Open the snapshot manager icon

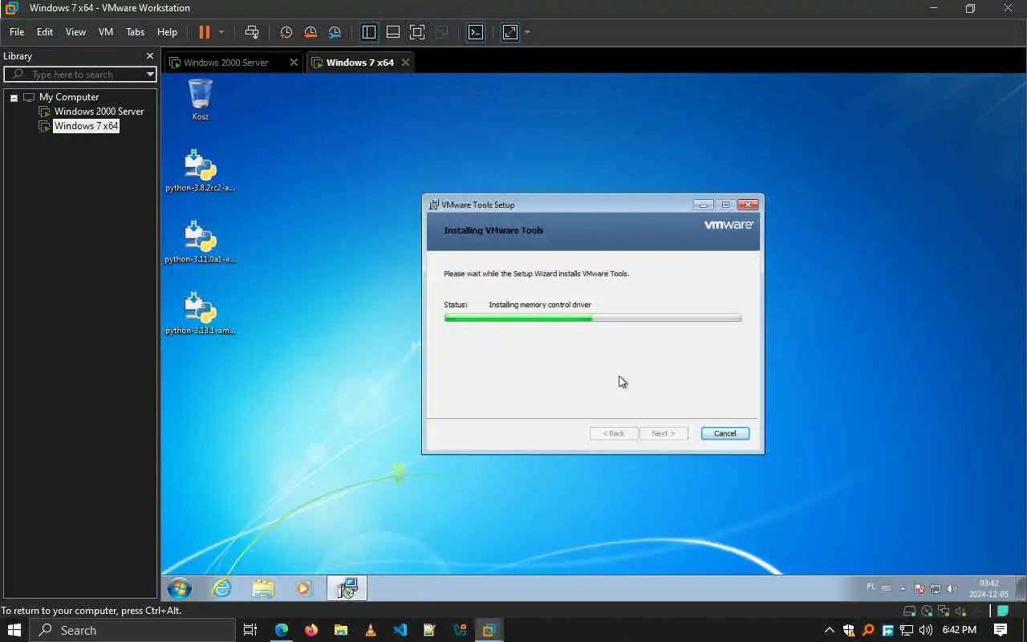(x=335, y=32)
